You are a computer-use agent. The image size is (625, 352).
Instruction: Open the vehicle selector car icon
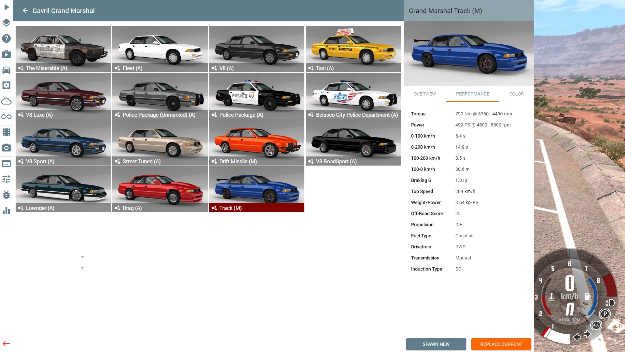(6, 70)
